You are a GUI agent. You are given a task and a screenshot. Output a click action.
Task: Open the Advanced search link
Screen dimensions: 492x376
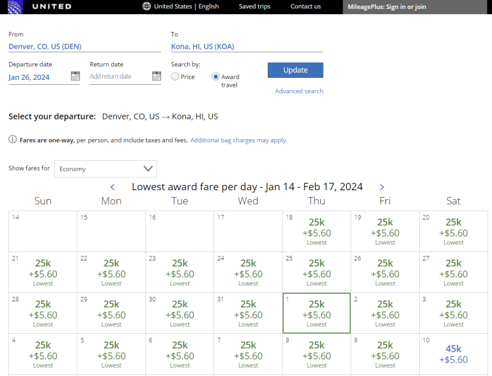(x=299, y=91)
